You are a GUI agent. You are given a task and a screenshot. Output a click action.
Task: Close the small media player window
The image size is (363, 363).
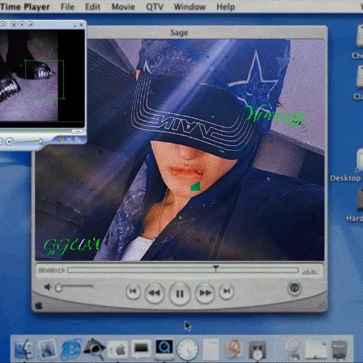point(81,25)
